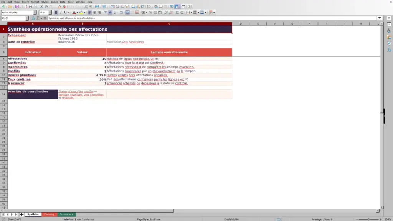Toggle left text alignment
The image size is (393, 221).
point(90,13)
